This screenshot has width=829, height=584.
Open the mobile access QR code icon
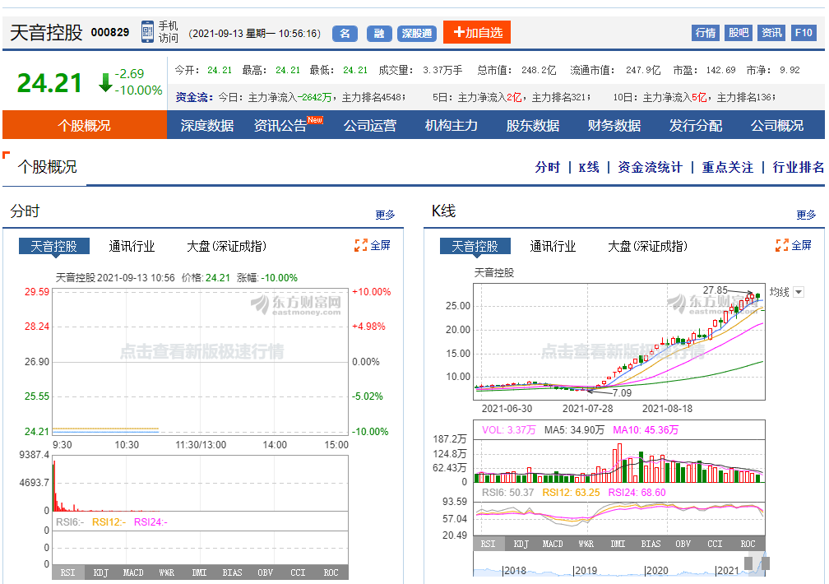point(147,32)
